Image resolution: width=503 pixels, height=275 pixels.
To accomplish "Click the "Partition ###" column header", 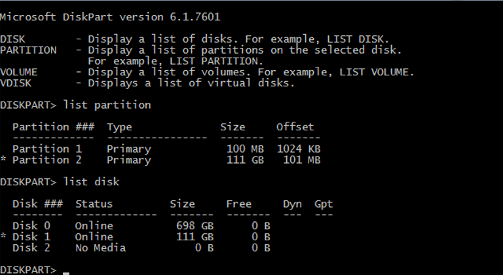I will click(53, 127).
